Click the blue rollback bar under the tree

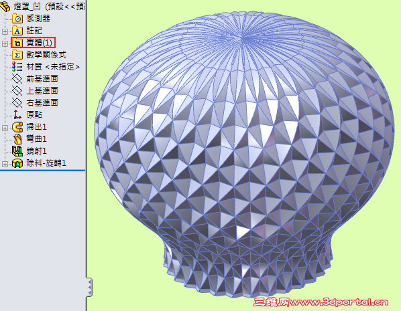(42, 170)
